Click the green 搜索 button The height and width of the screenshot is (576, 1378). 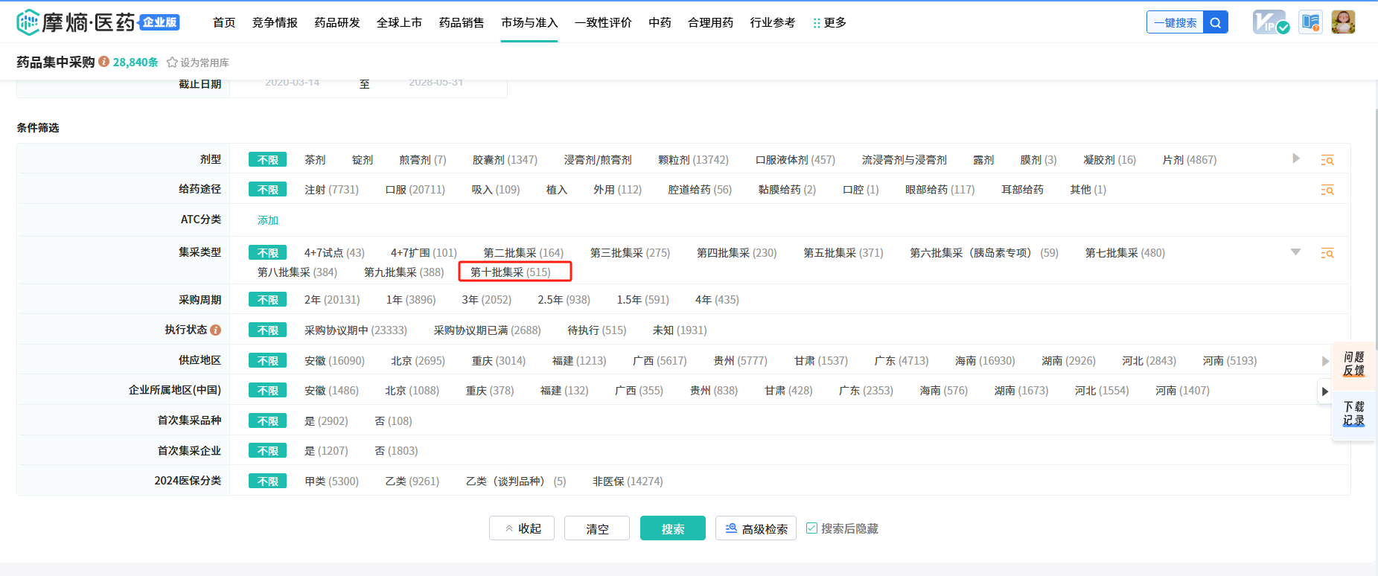click(x=672, y=528)
